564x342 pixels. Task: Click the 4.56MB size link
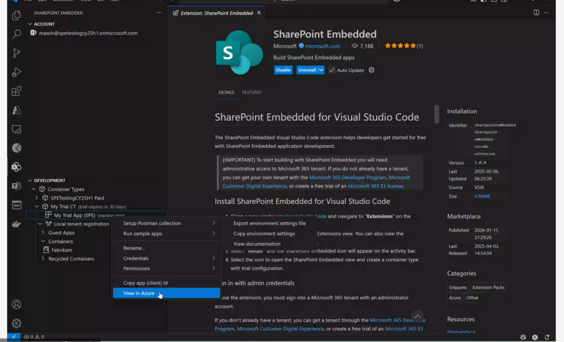[481, 196]
